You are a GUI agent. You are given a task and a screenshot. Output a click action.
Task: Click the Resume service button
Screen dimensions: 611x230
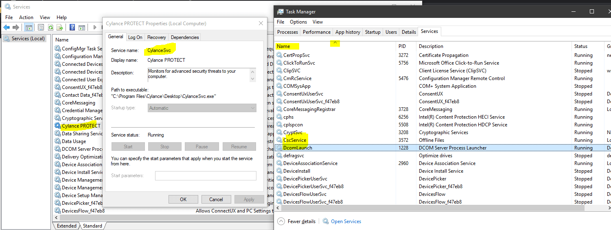pos(239,147)
